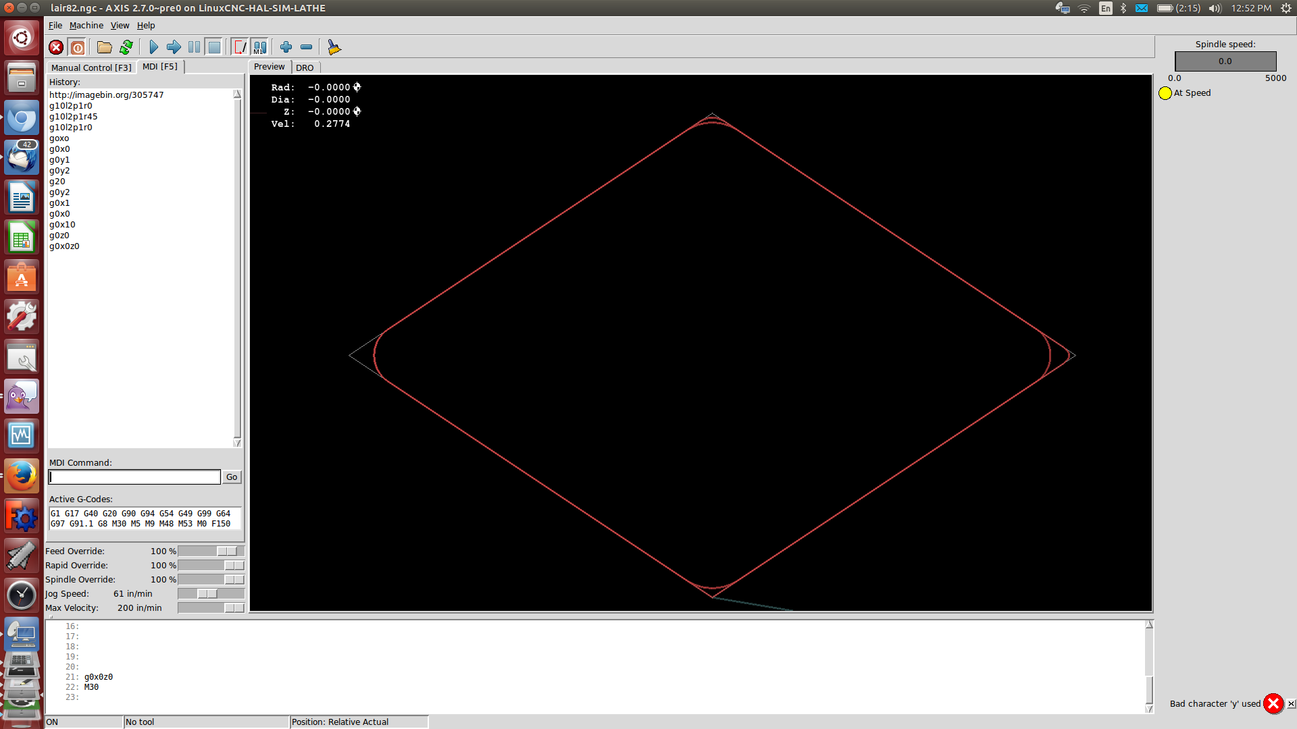Pause program execution
Viewport: 1297px width, 729px height.
pyautogui.click(x=194, y=47)
